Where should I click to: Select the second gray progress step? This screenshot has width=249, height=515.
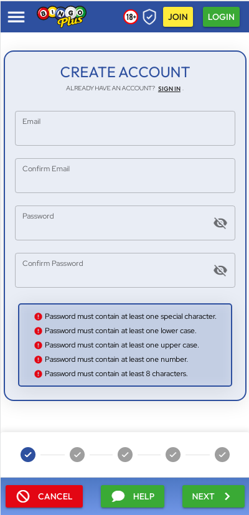77,455
